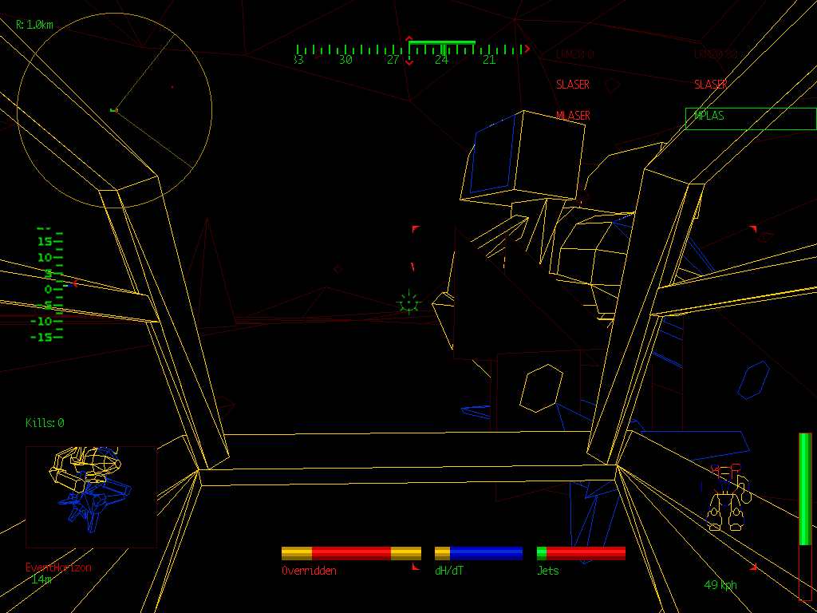The height and width of the screenshot is (613, 817).
Task: Click the enemy wireframe in the target window
Action: point(90,491)
